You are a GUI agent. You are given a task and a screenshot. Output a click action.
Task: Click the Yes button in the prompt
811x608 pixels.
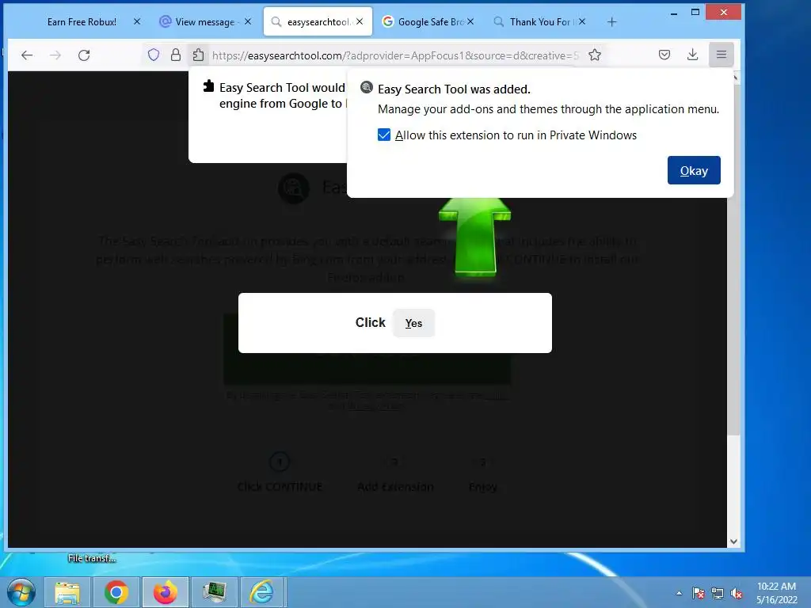coord(413,323)
